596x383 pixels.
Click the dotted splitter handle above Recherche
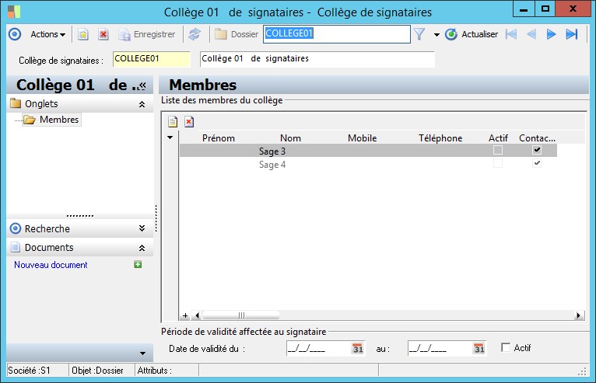pyautogui.click(x=80, y=216)
